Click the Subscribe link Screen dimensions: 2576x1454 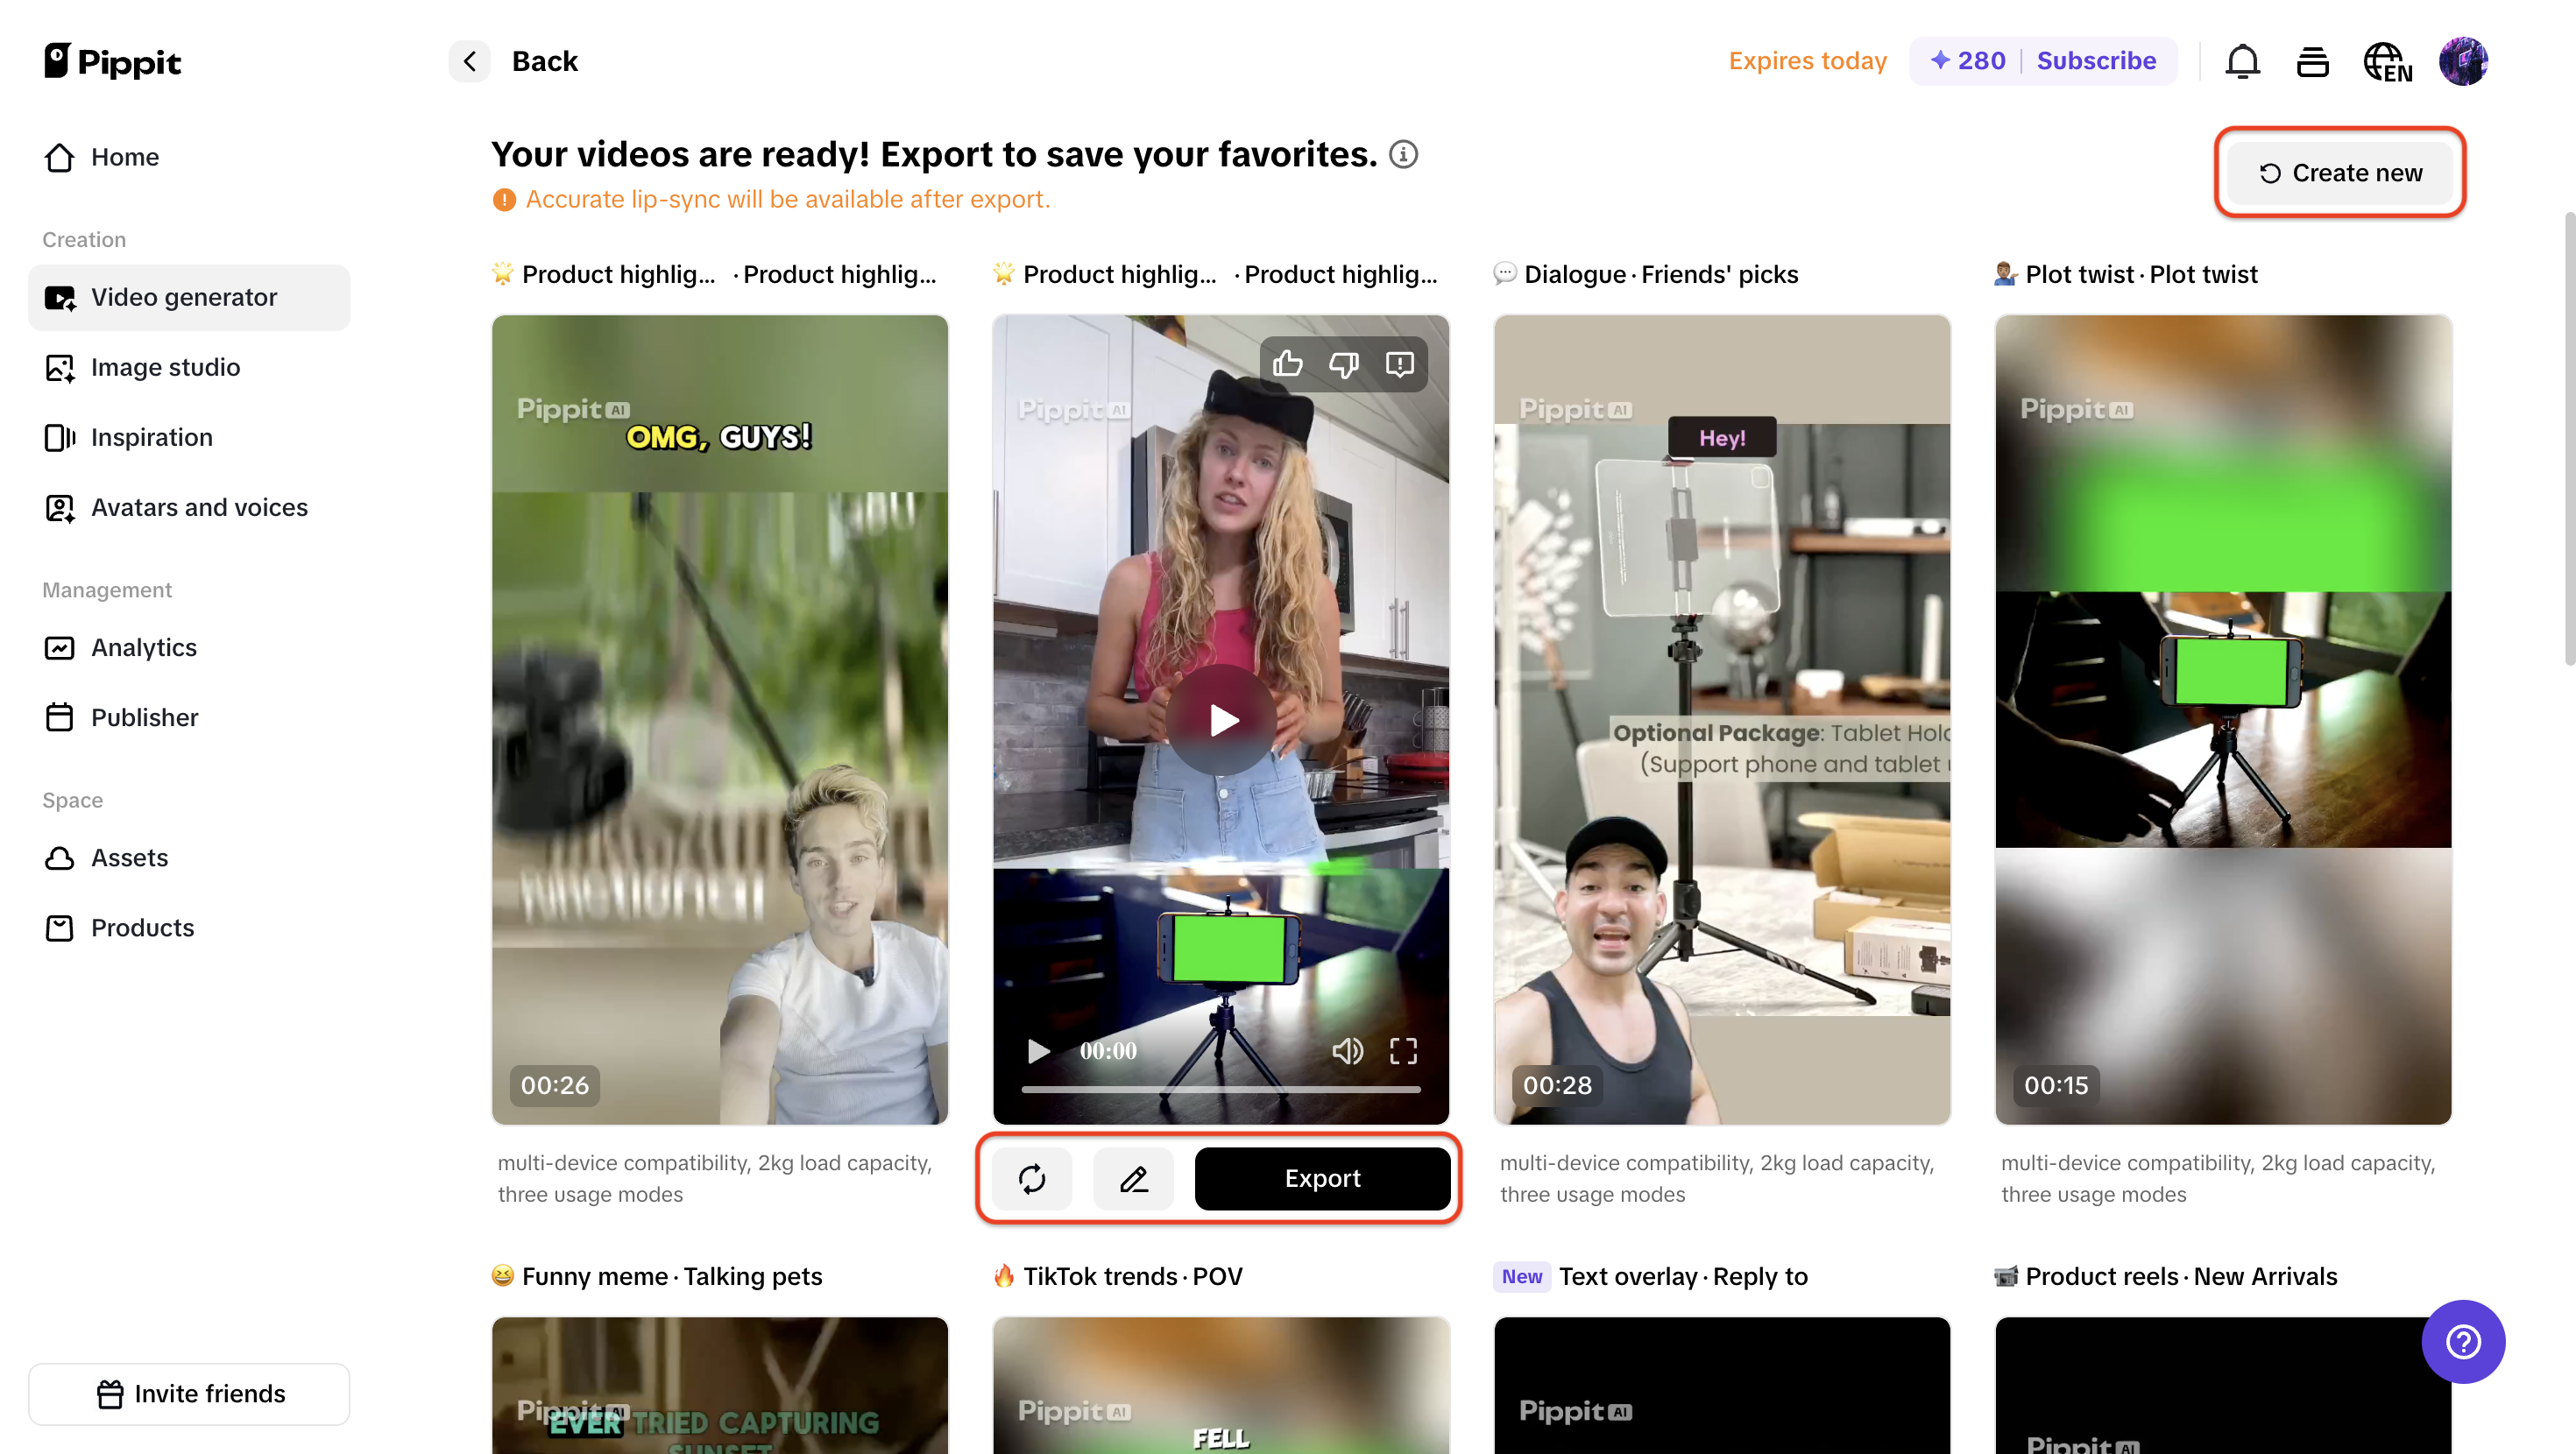tap(2097, 61)
